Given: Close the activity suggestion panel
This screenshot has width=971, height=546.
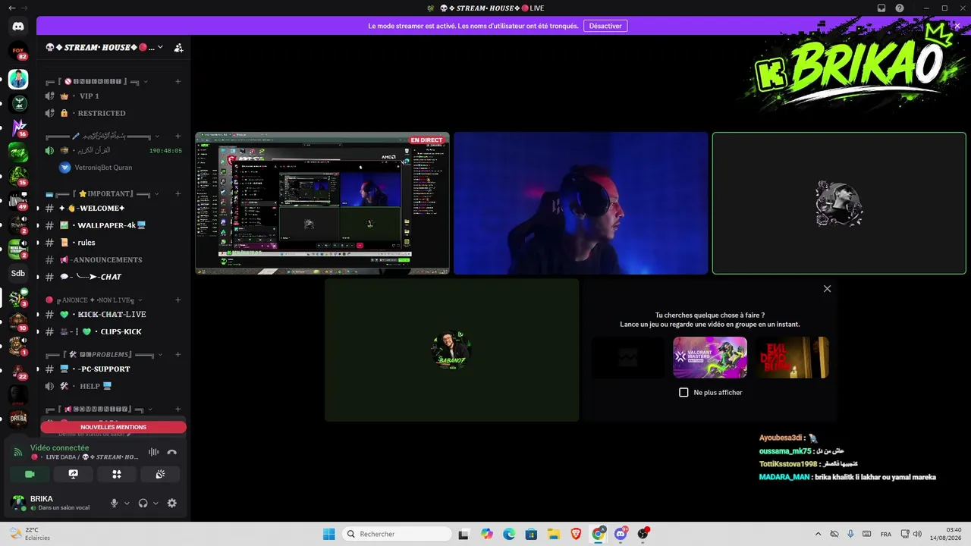Looking at the screenshot, I should (827, 289).
